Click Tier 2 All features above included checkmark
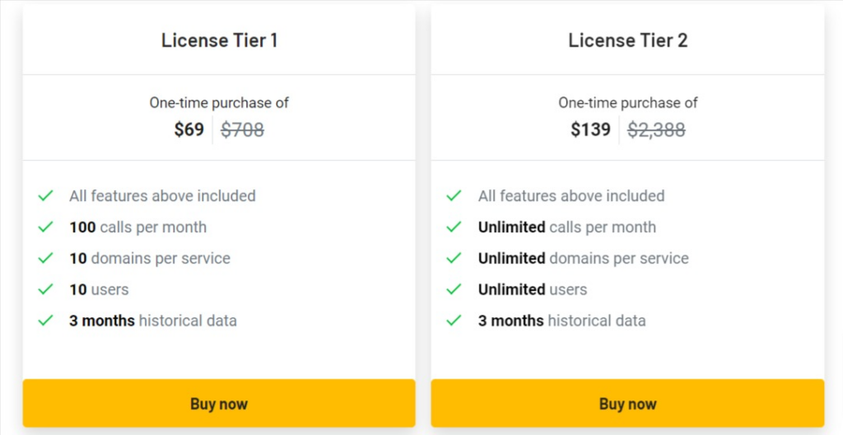Viewport: 843px width, 435px height. [x=454, y=196]
